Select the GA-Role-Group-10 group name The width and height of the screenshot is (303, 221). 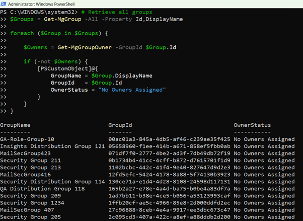[x=27, y=139]
